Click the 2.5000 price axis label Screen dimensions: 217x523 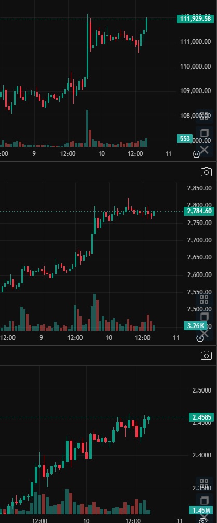tap(202, 390)
